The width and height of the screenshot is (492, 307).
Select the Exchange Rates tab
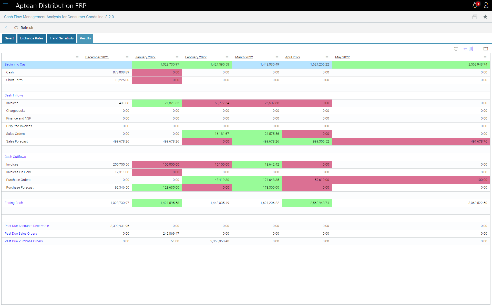32,38
